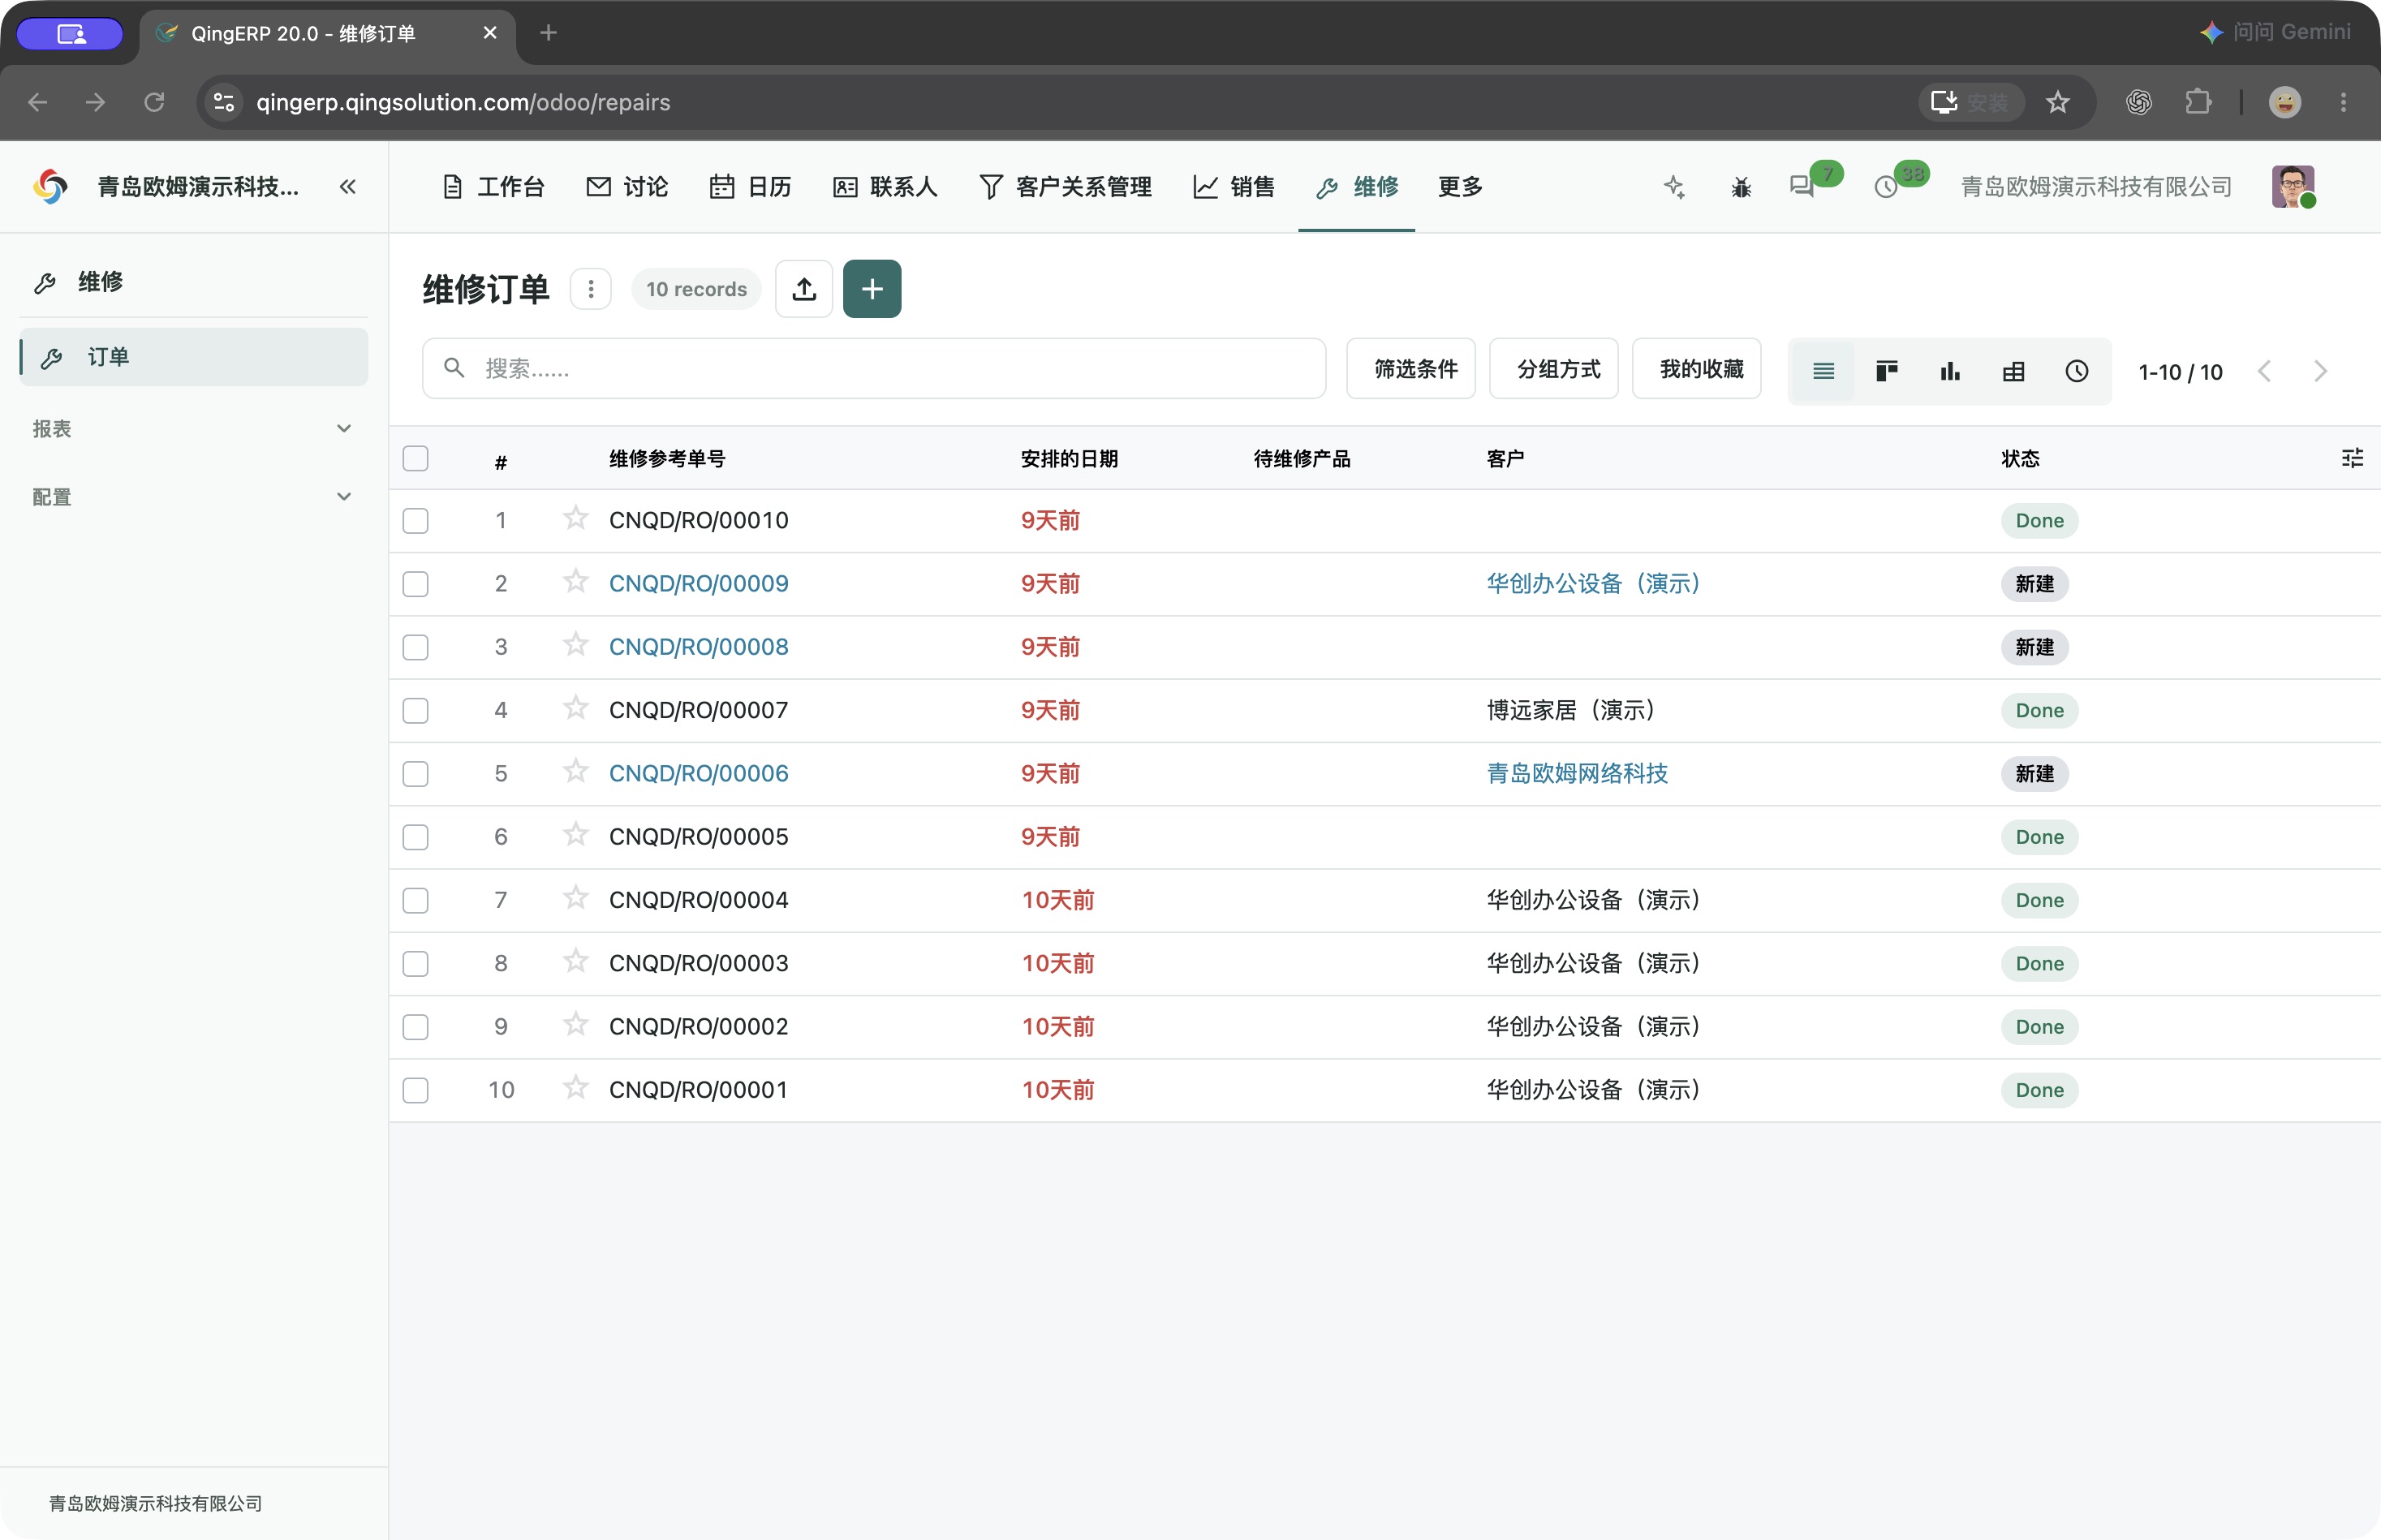The image size is (2381, 1540).
Task: Open the 工作台 menu
Action: click(493, 187)
